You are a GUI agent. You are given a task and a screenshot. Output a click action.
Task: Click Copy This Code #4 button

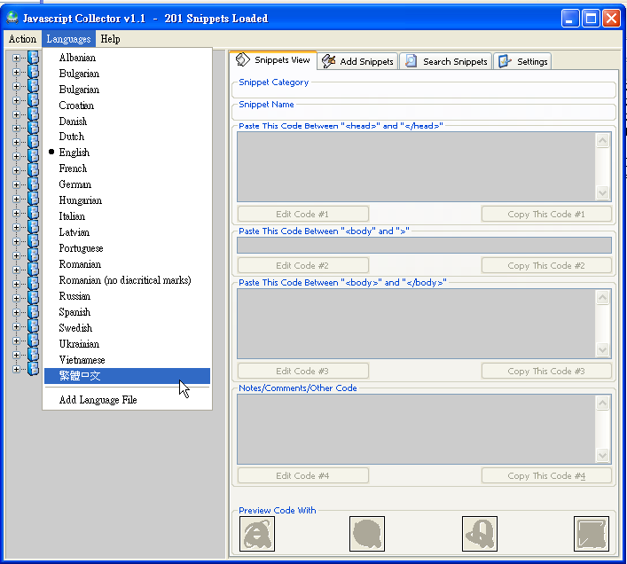(x=546, y=475)
